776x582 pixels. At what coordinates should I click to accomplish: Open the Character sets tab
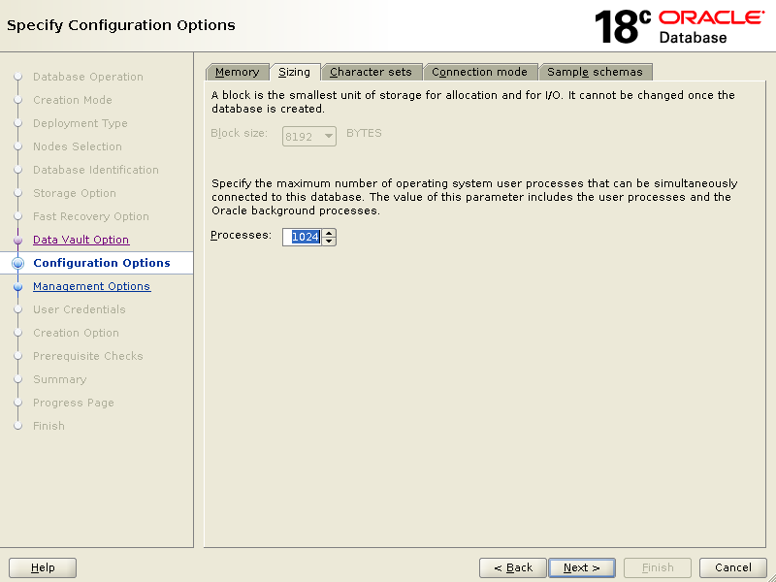click(371, 72)
